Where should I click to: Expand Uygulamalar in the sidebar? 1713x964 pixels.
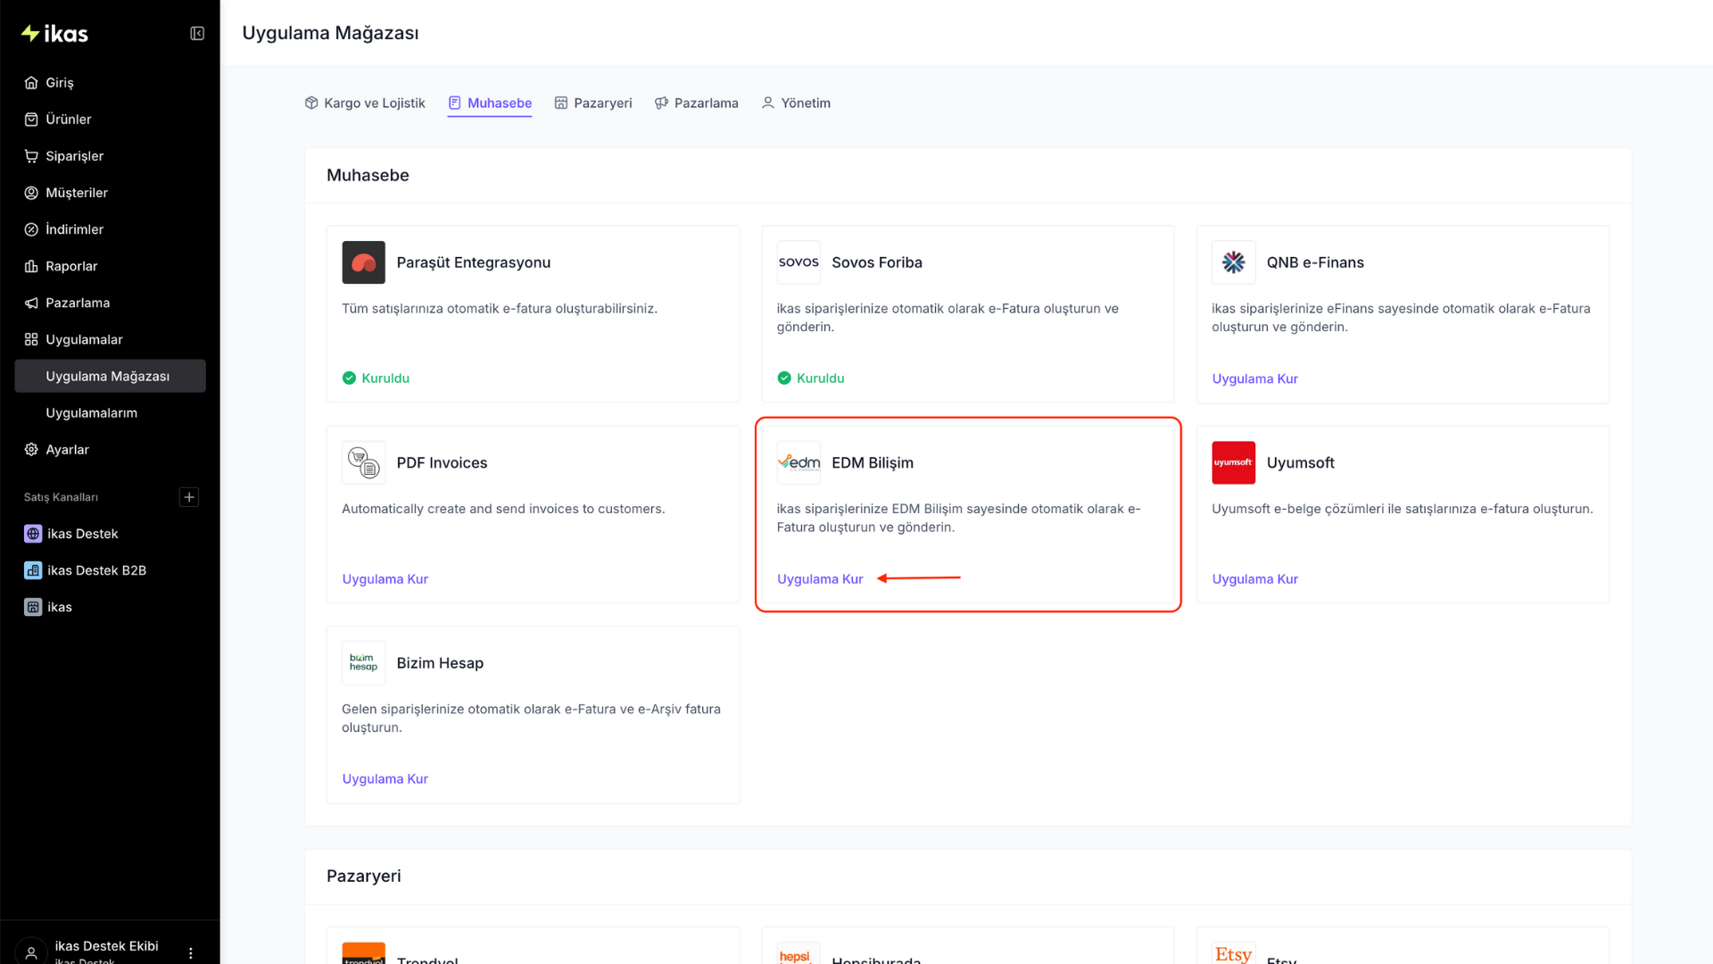110,339
